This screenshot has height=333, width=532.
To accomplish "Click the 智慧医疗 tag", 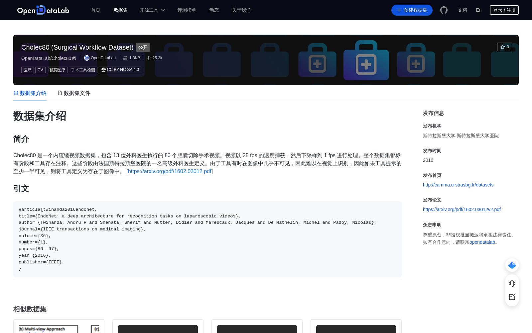I will coord(57,70).
